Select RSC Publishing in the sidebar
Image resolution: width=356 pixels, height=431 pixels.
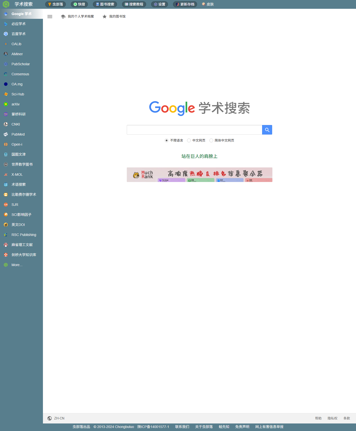click(21, 235)
